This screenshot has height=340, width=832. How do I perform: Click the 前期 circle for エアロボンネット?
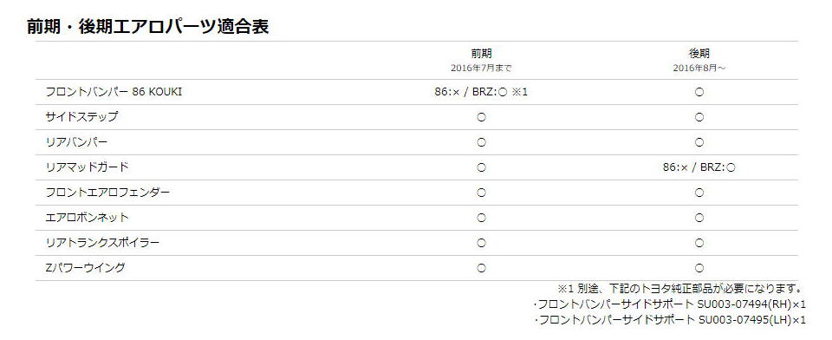(x=481, y=218)
